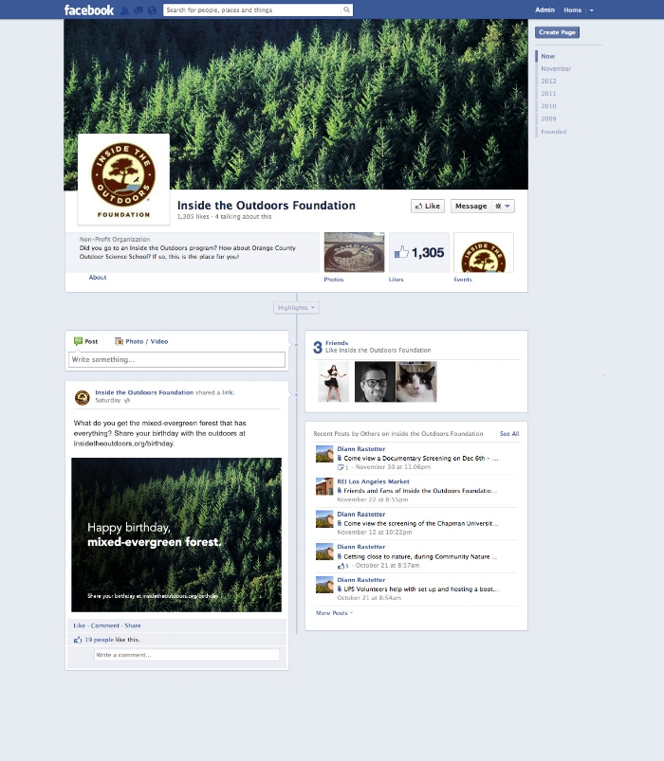Click the 1,305 likes count under the page title
664x761 pixels.
pyautogui.click(x=193, y=217)
